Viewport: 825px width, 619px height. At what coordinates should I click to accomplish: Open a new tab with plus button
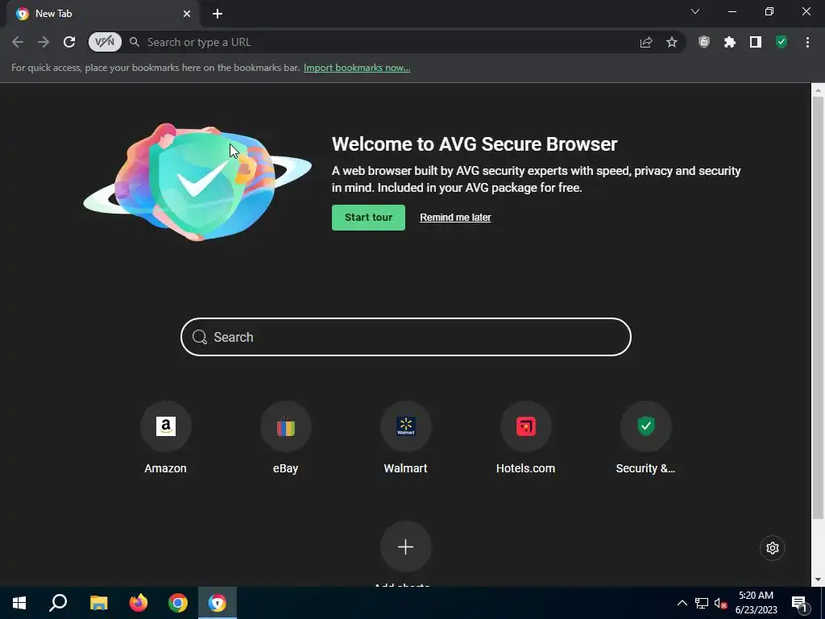tap(218, 14)
